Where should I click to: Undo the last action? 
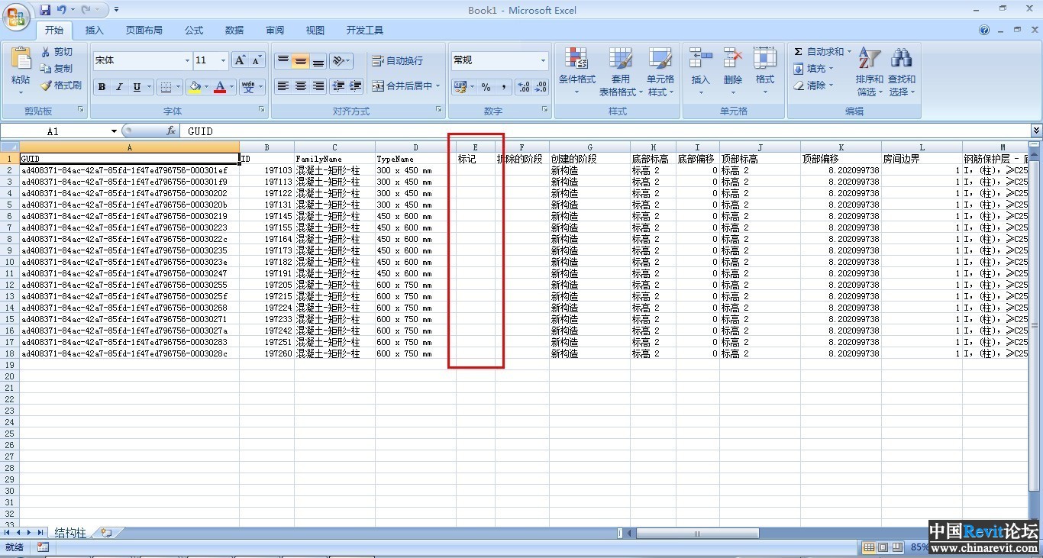click(61, 10)
